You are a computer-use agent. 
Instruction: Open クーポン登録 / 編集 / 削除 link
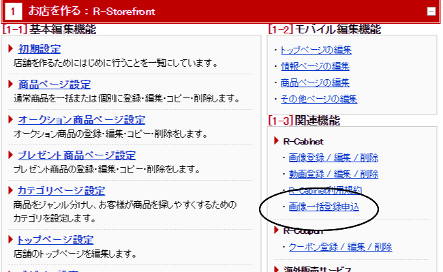[340, 247]
